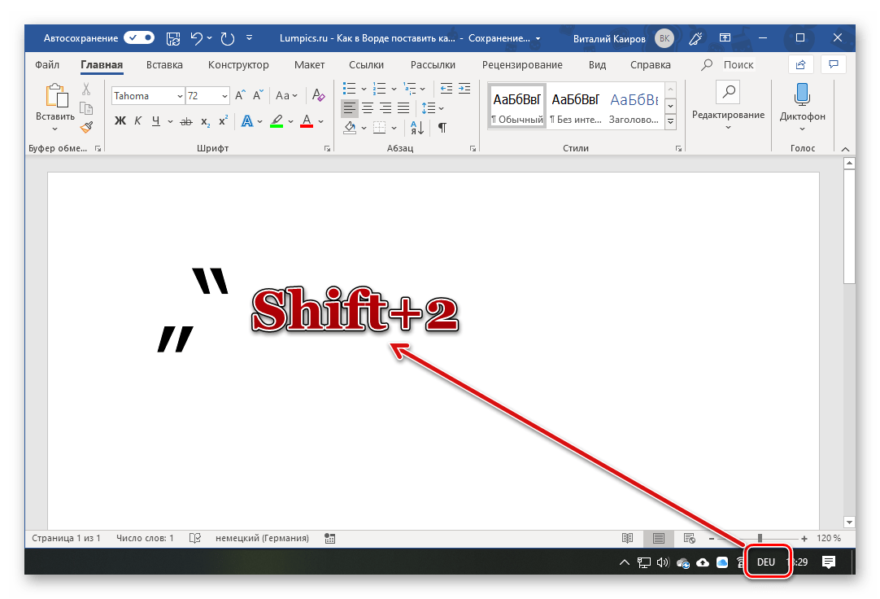
Task: Click немецкий (Германия) language in status bar
Action: [x=262, y=538]
